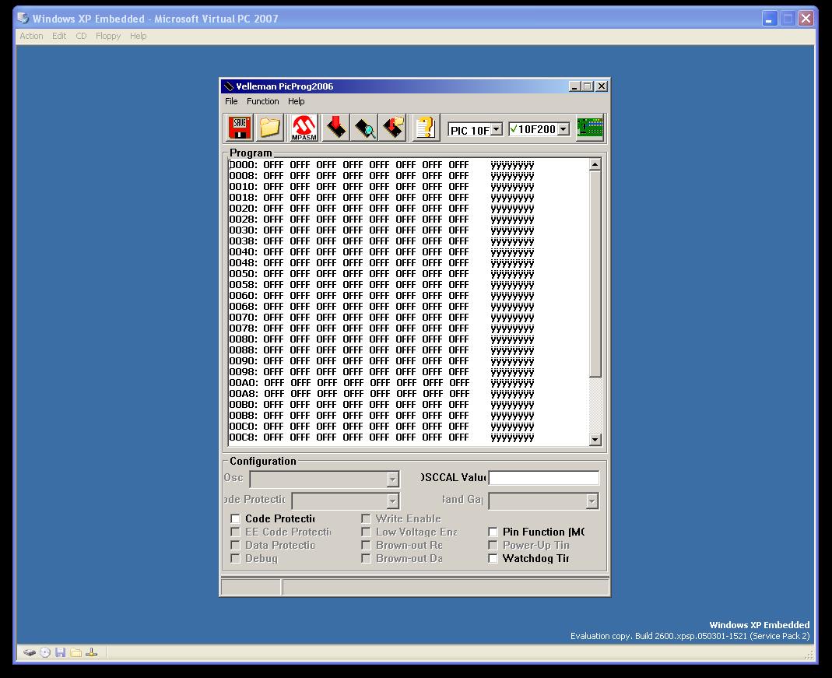
Task: Toggle the Code Protection checkbox
Action: tap(236, 519)
